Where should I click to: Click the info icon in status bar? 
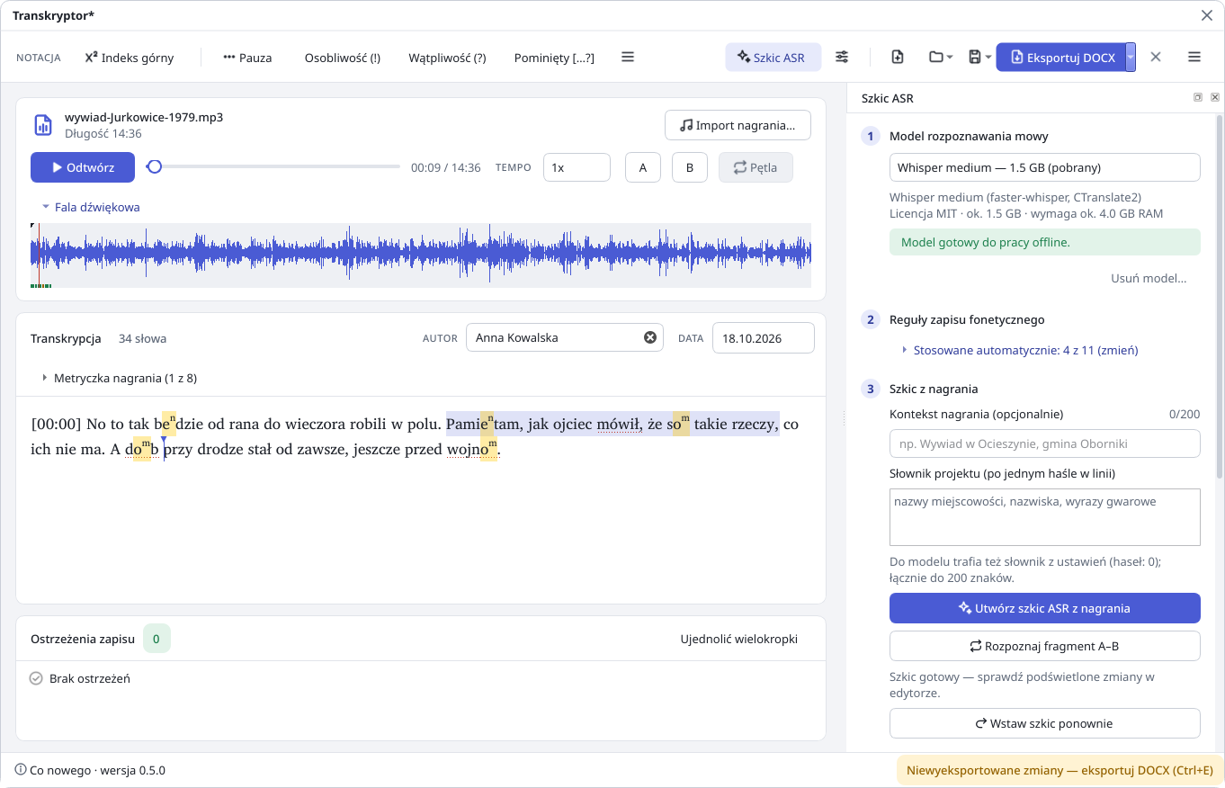pyautogui.click(x=21, y=770)
